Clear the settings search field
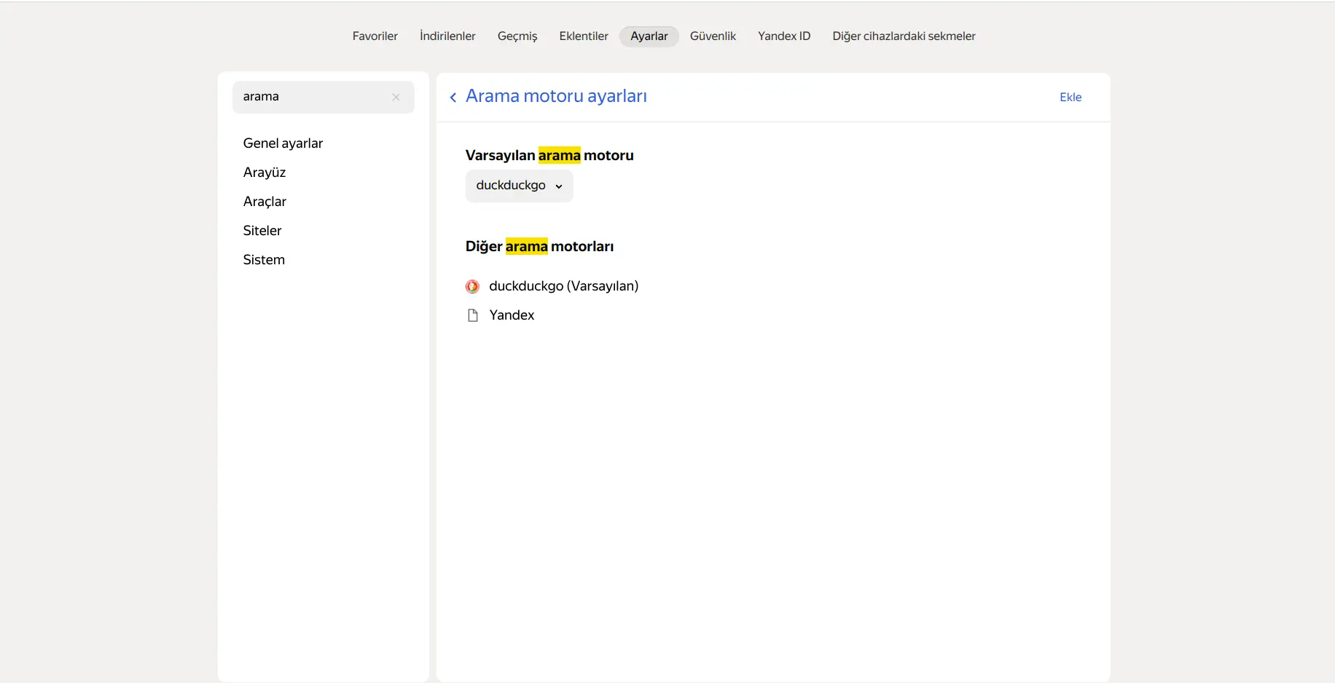The height and width of the screenshot is (683, 1335). coord(396,97)
